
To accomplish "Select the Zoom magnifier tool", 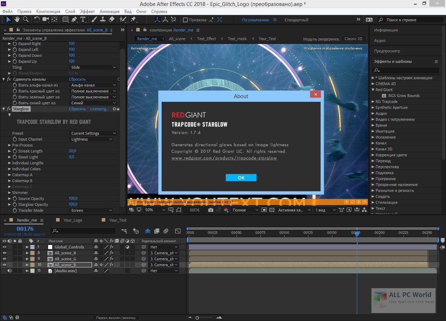I will coord(26,20).
